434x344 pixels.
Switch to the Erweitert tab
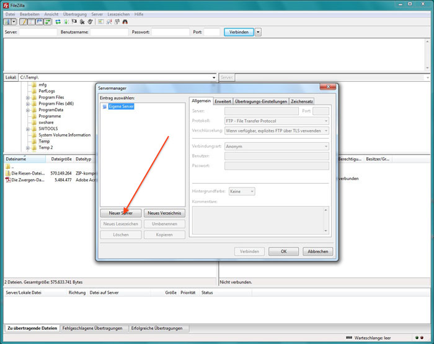(223, 101)
